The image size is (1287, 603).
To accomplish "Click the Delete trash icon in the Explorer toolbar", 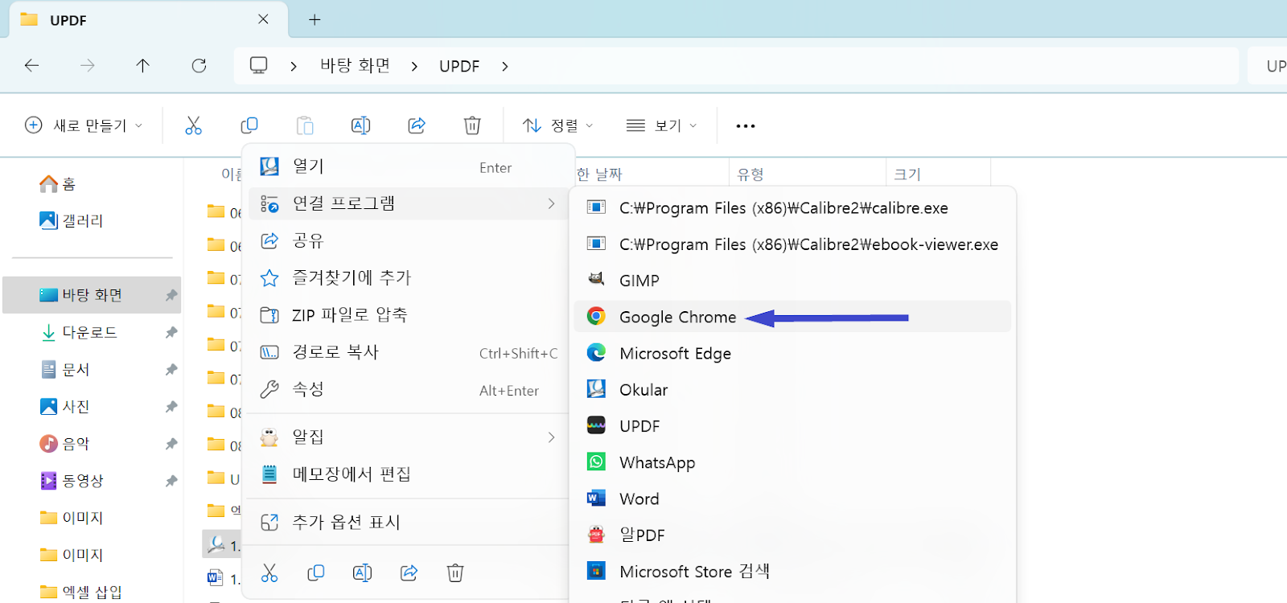I will click(x=472, y=125).
